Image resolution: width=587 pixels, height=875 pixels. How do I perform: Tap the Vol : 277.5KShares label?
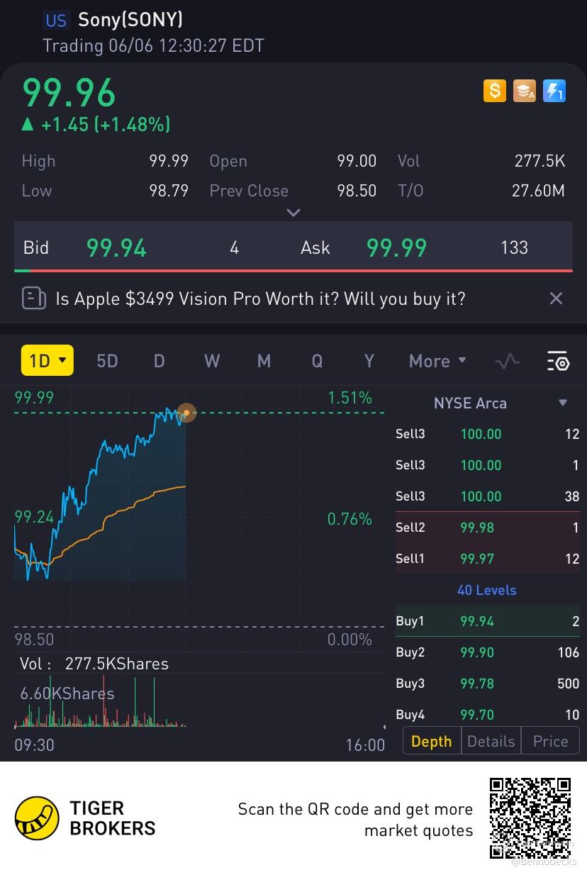tap(94, 664)
